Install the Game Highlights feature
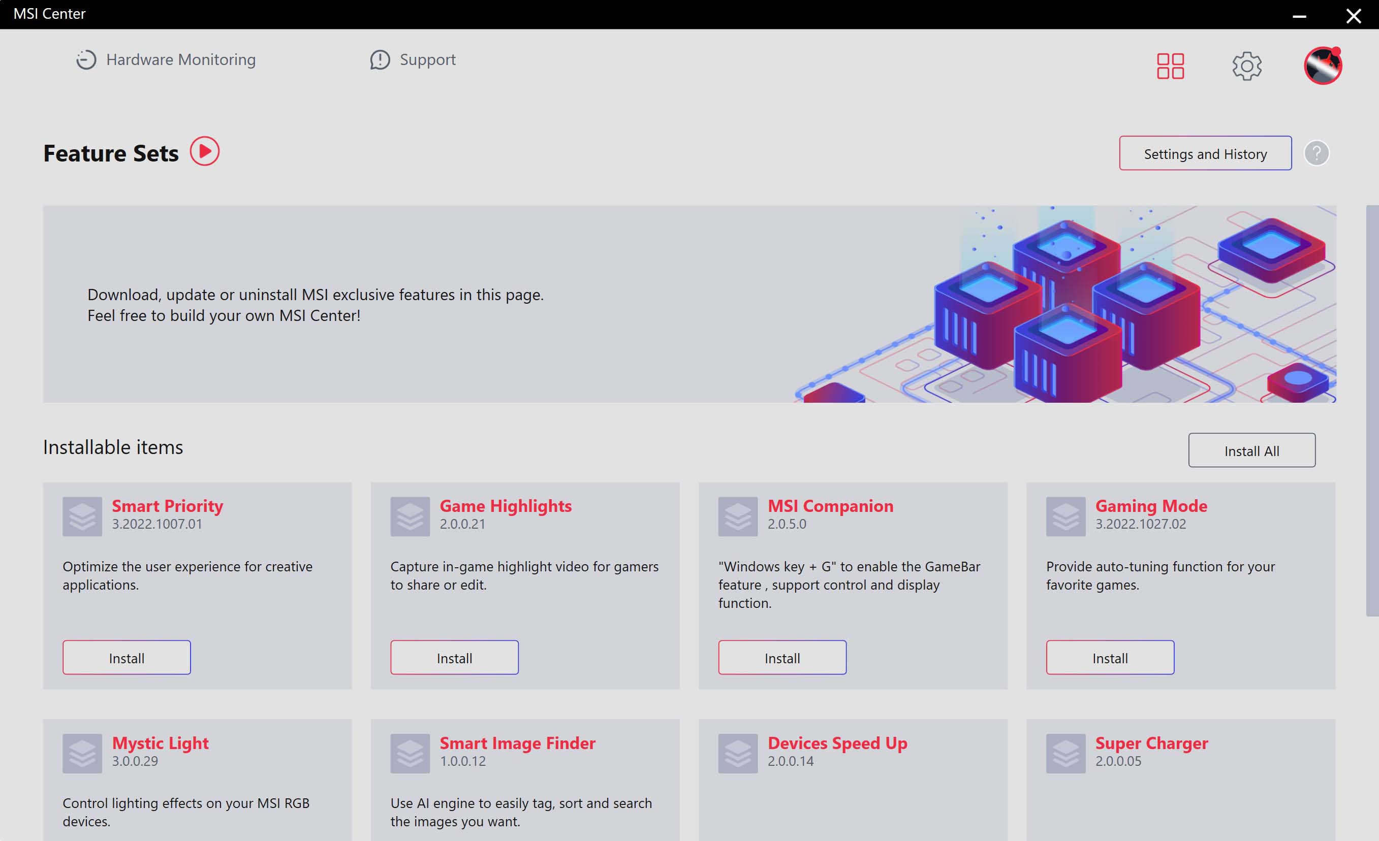 [454, 657]
